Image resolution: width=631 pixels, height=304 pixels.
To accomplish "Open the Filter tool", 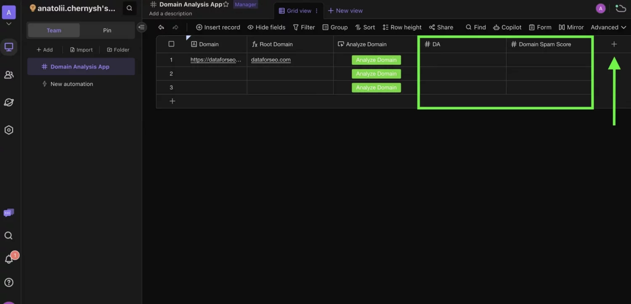I will 304,27.
